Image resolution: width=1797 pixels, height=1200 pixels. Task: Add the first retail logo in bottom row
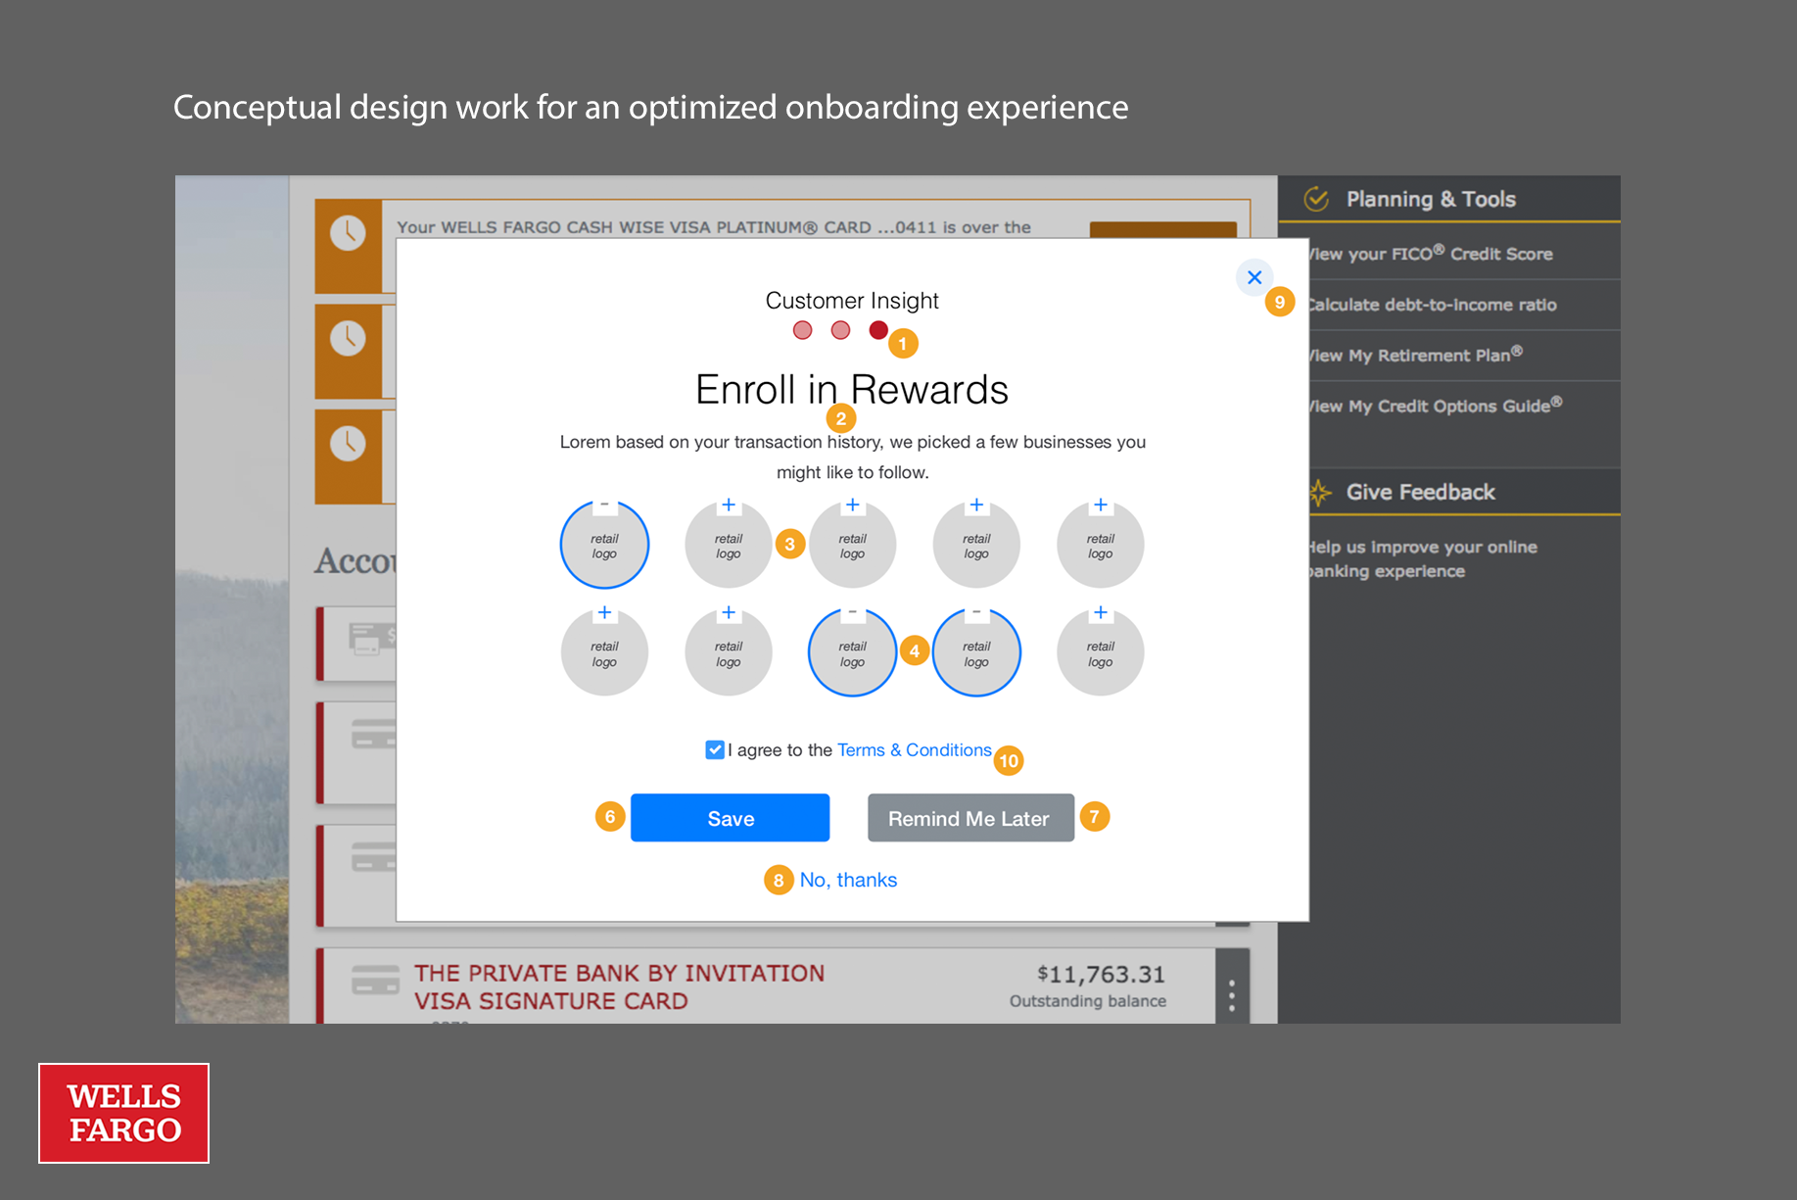pyautogui.click(x=604, y=614)
